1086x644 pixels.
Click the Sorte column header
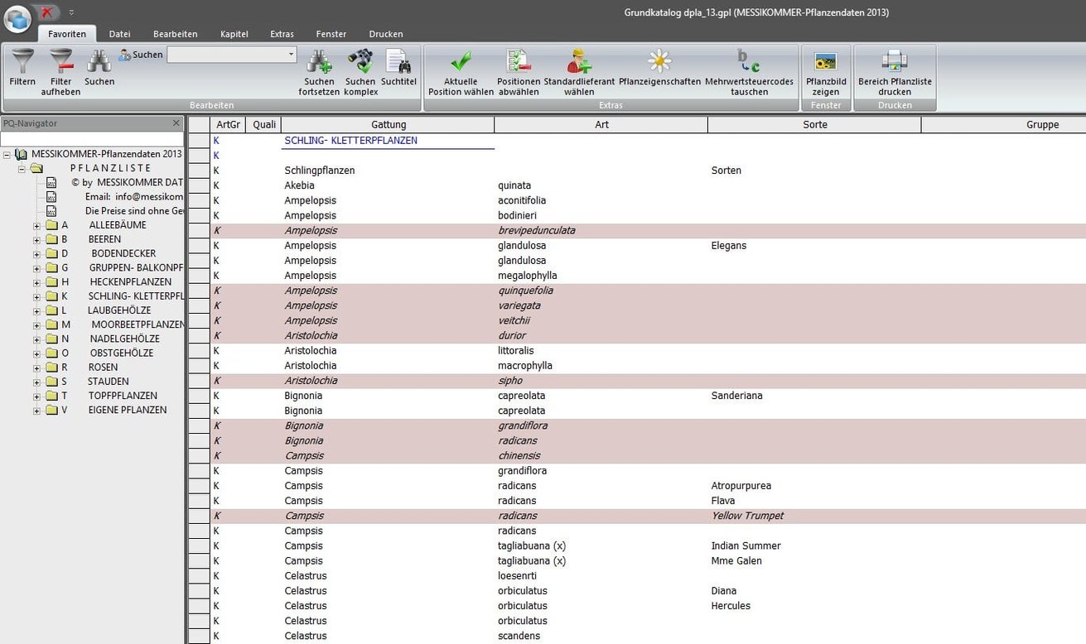(x=815, y=125)
